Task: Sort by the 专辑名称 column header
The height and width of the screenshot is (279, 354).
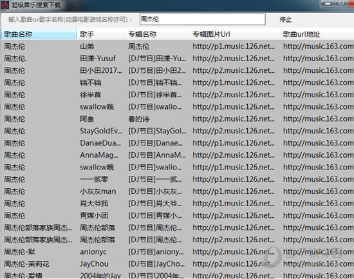Action: point(157,34)
